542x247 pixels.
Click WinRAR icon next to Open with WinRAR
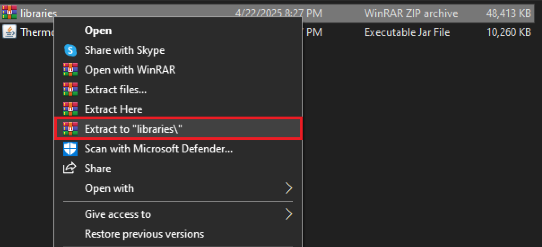(70, 70)
